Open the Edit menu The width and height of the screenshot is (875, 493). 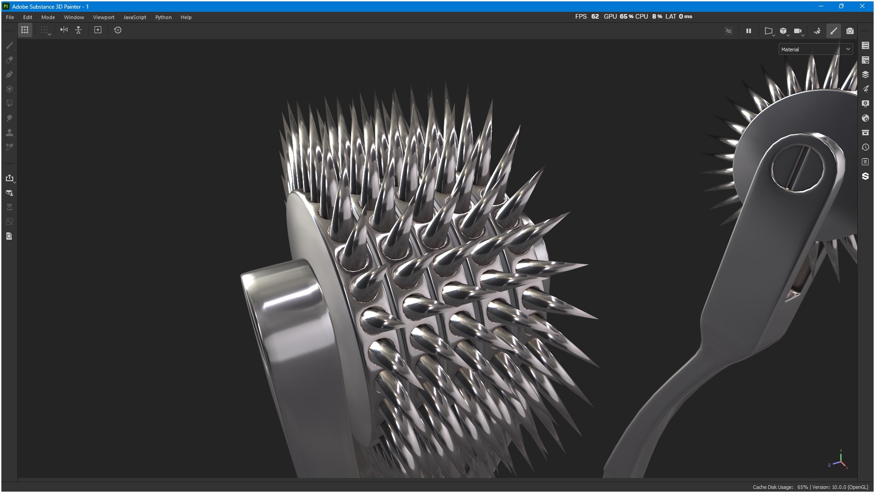[x=28, y=17]
